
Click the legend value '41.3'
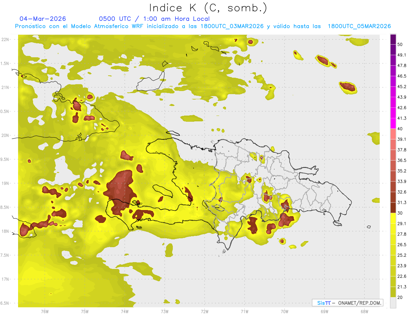click(x=402, y=118)
